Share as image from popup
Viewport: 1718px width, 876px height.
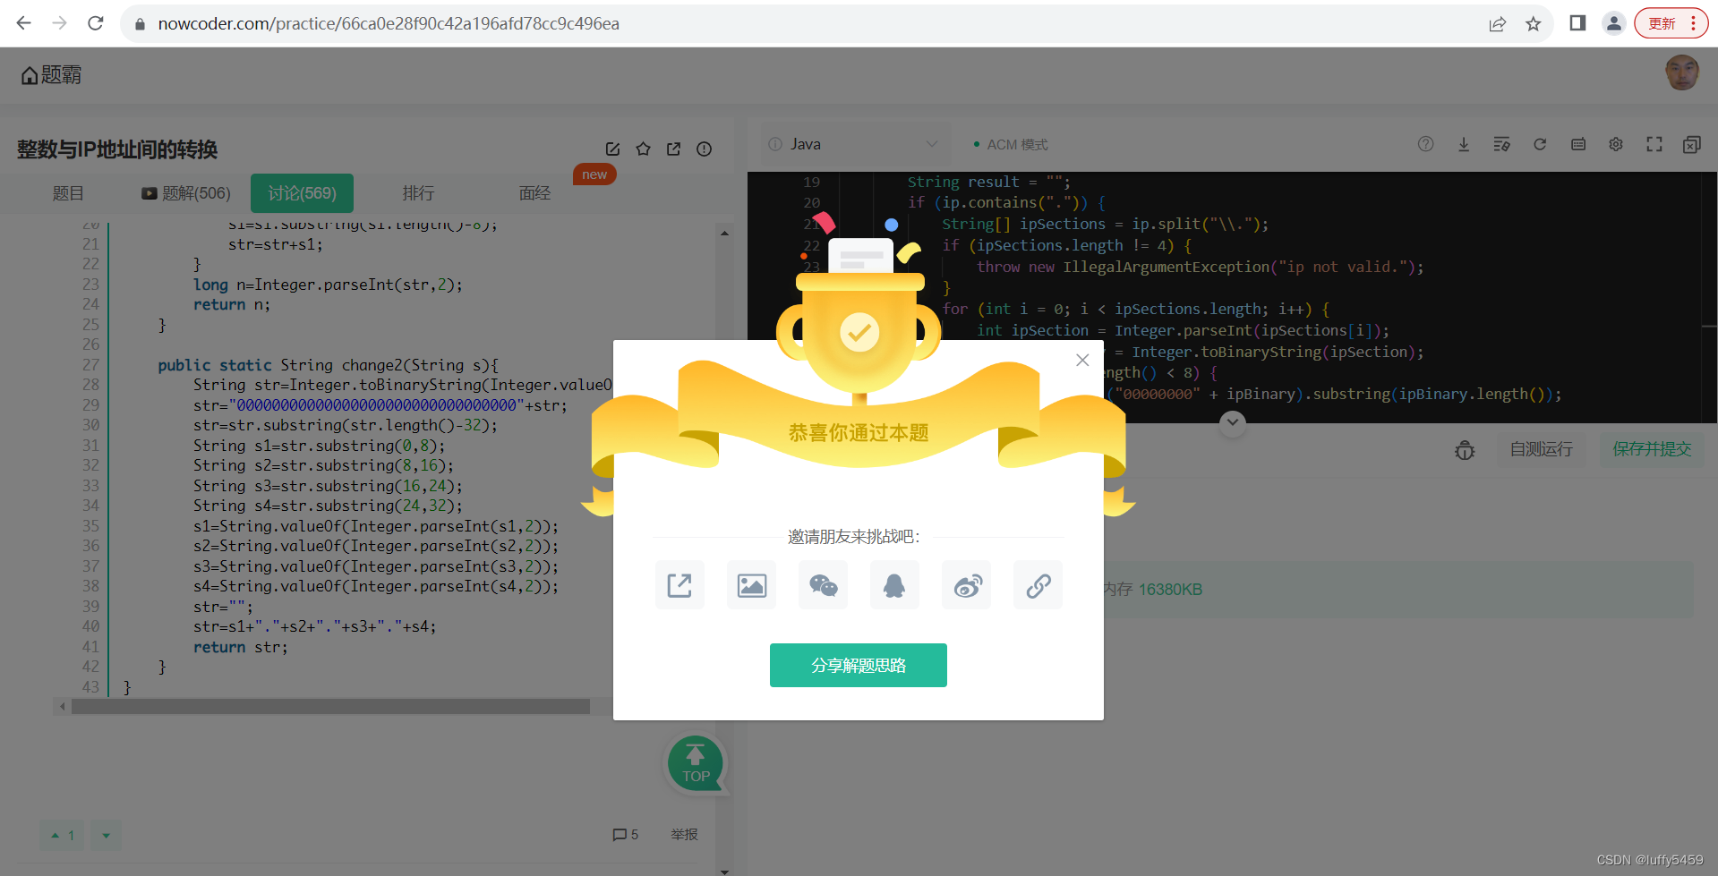pos(751,585)
